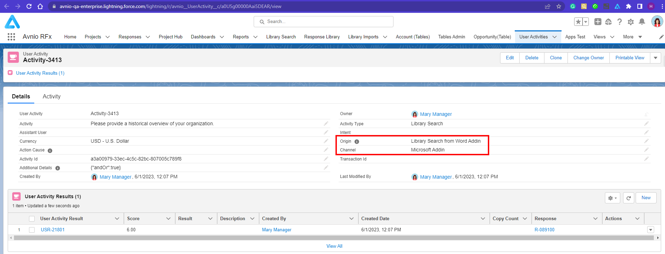The width and height of the screenshot is (665, 254).
Task: Click the results table horizontal scrollbar
Action: coord(334,238)
